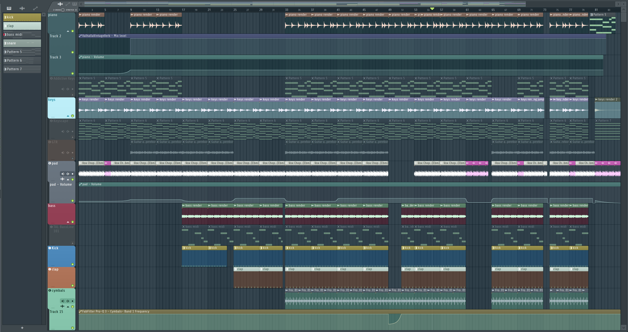Image resolution: width=628 pixels, height=332 pixels.
Task: Click the horizontal timeline overview scrollbar
Action: pos(305,4)
